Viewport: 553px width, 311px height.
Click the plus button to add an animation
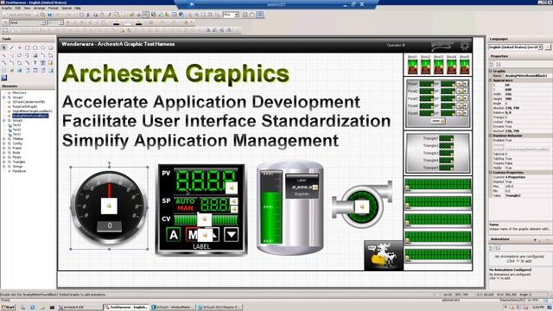tap(535, 240)
